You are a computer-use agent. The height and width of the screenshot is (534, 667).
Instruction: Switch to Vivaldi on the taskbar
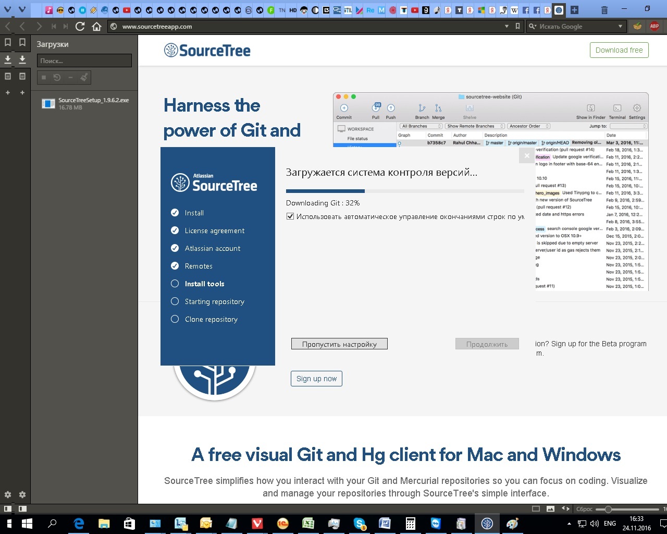pos(257,524)
